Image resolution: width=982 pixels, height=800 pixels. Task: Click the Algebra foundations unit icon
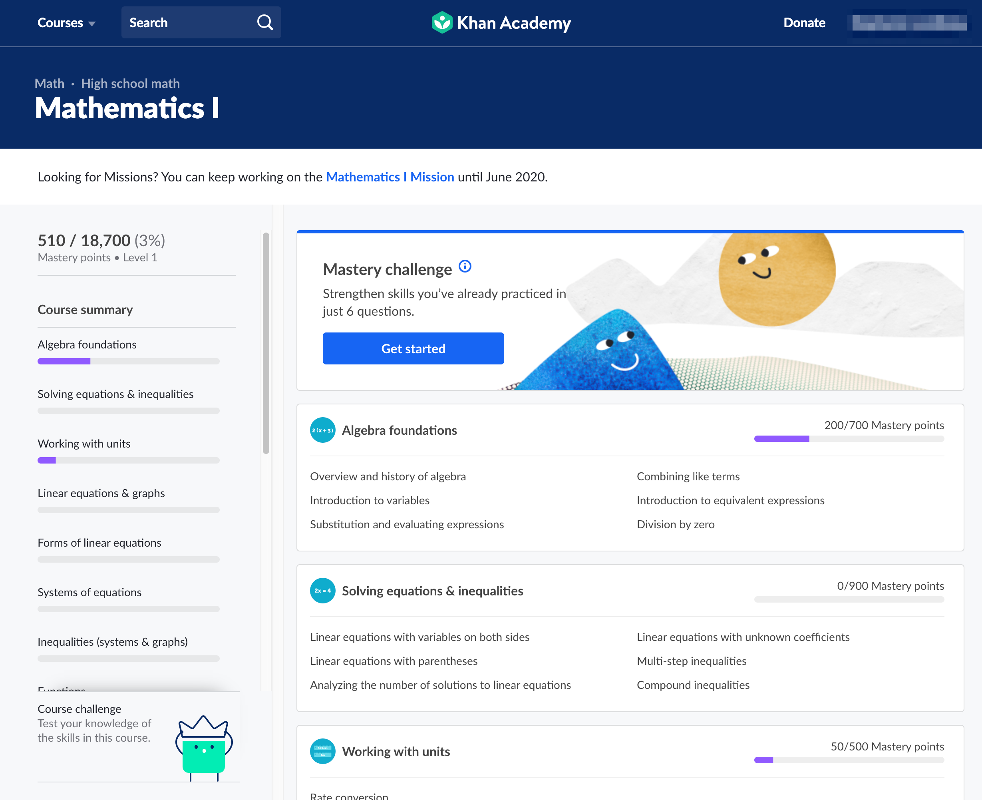pyautogui.click(x=322, y=430)
